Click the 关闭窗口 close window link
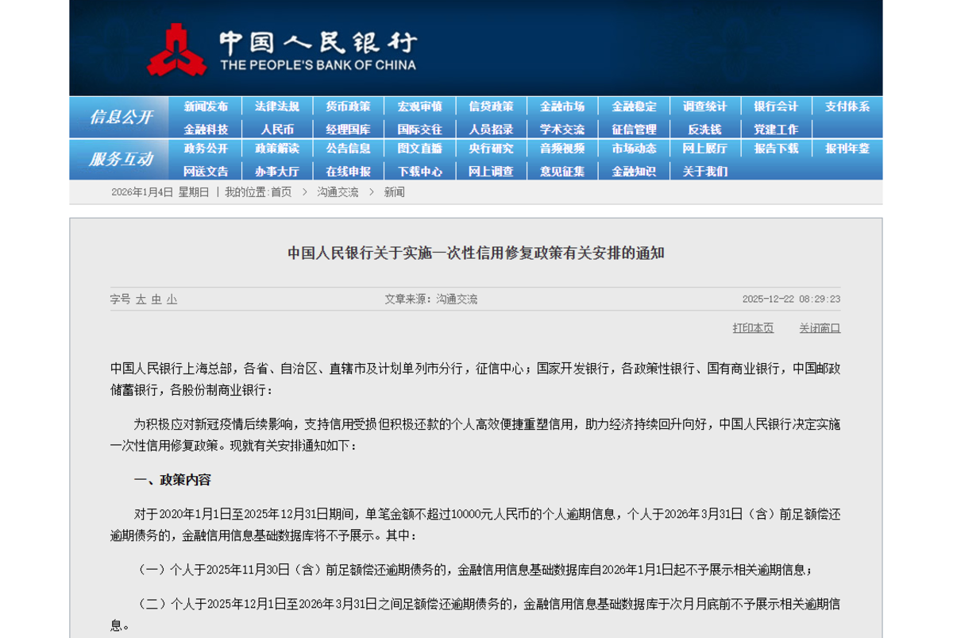 point(820,328)
